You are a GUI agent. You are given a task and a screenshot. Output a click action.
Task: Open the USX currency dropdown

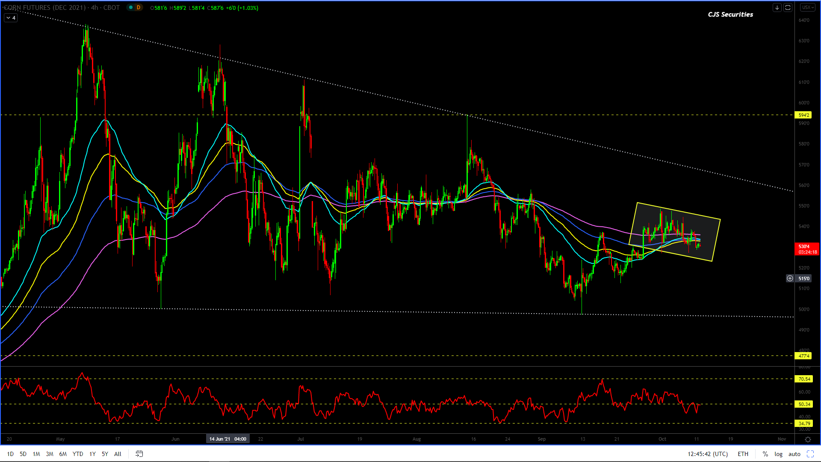pos(807,8)
